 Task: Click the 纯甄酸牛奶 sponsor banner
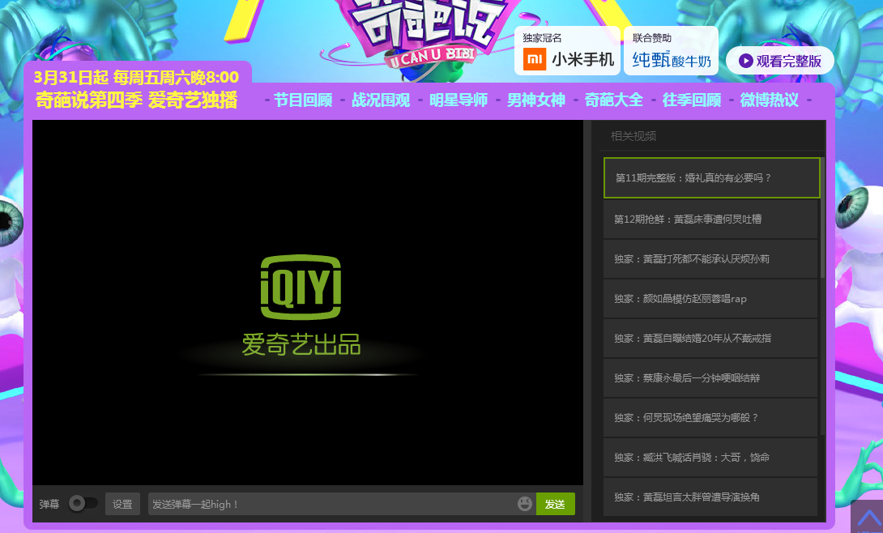click(671, 51)
